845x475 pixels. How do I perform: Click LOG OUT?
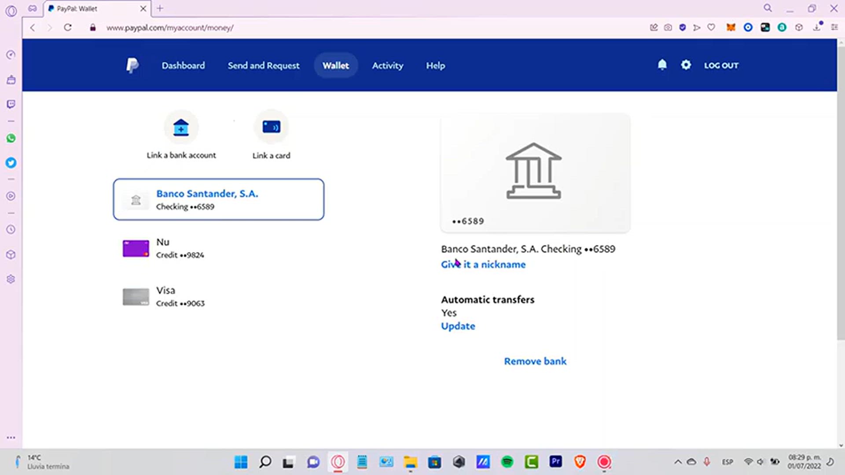coord(721,66)
